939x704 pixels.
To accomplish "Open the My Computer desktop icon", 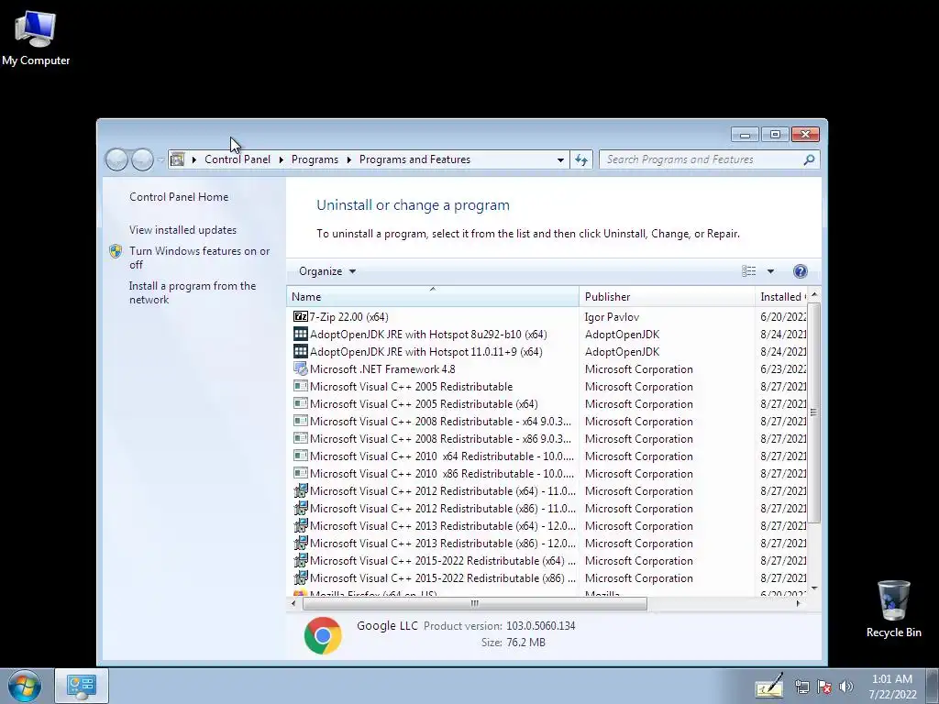I will [x=36, y=38].
